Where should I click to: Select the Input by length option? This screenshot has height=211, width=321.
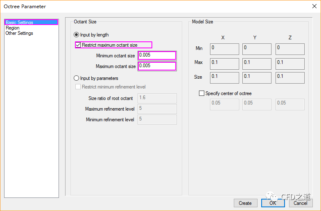point(76,35)
